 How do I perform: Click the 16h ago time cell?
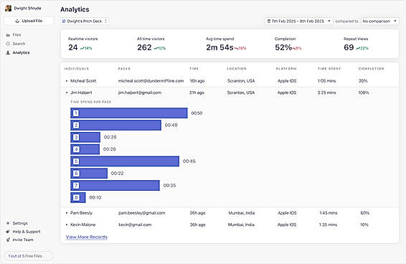[197, 81]
